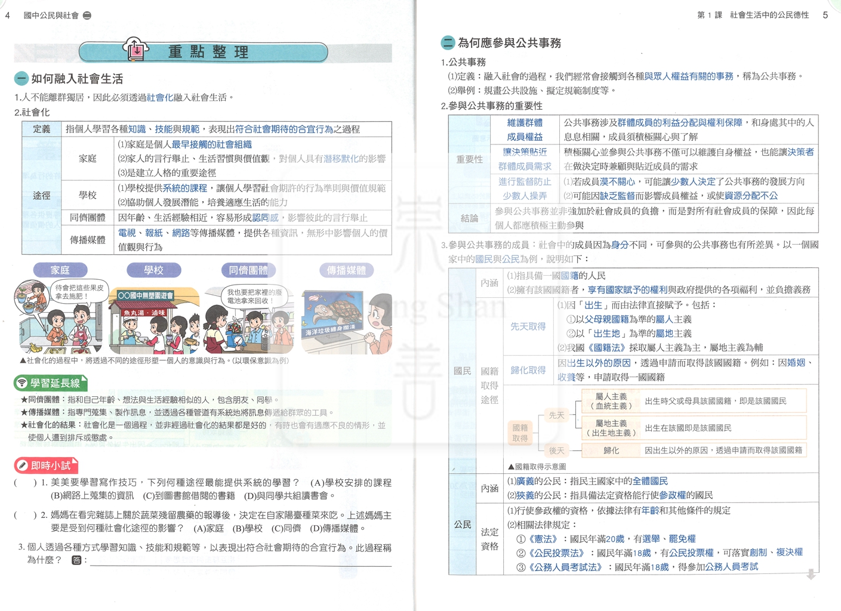
Task: Open the 即時小試 section label
Action: tap(47, 465)
